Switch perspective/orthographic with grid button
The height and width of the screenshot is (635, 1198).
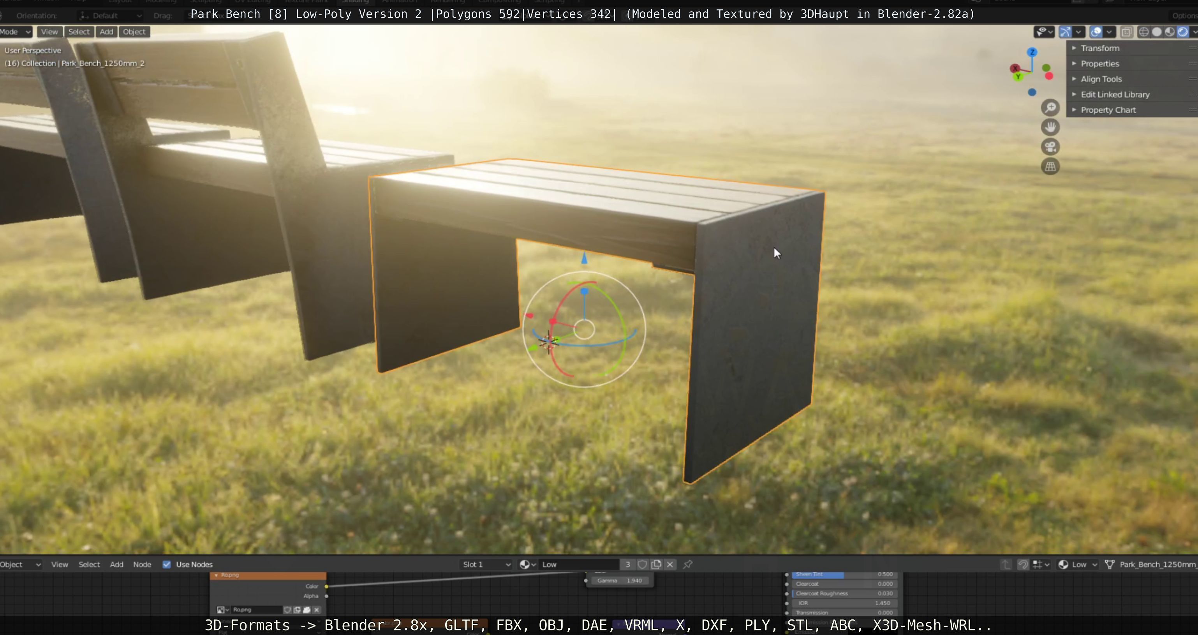1050,167
